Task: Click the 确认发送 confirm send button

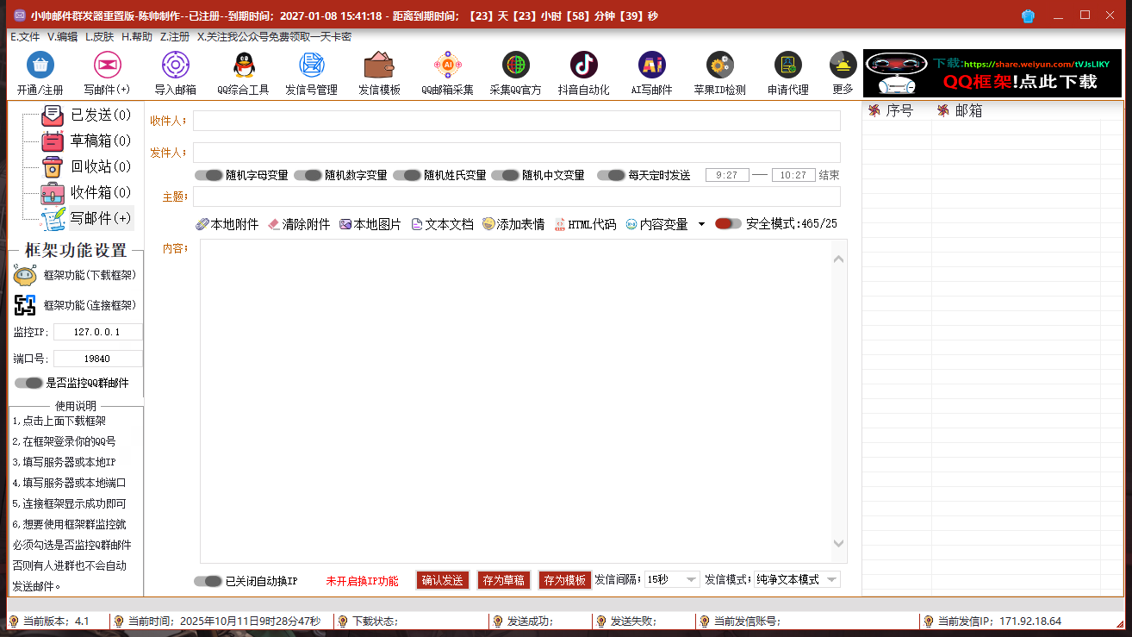Action: (x=442, y=579)
